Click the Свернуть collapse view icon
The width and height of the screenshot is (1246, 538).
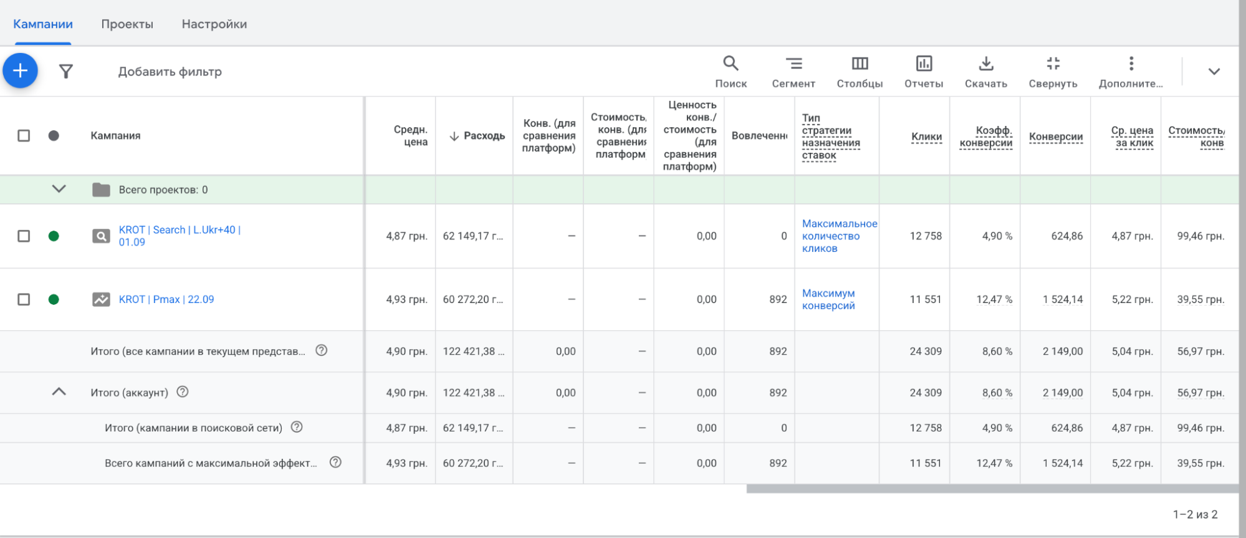pyautogui.click(x=1053, y=72)
